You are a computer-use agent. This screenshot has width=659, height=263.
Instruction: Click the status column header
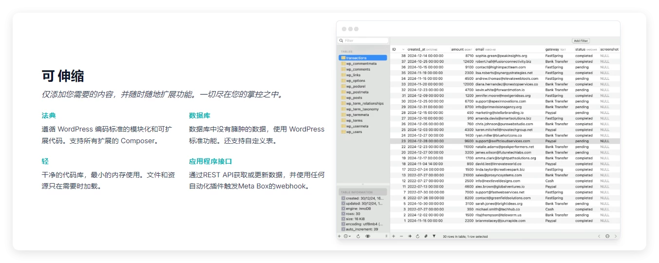coord(586,50)
